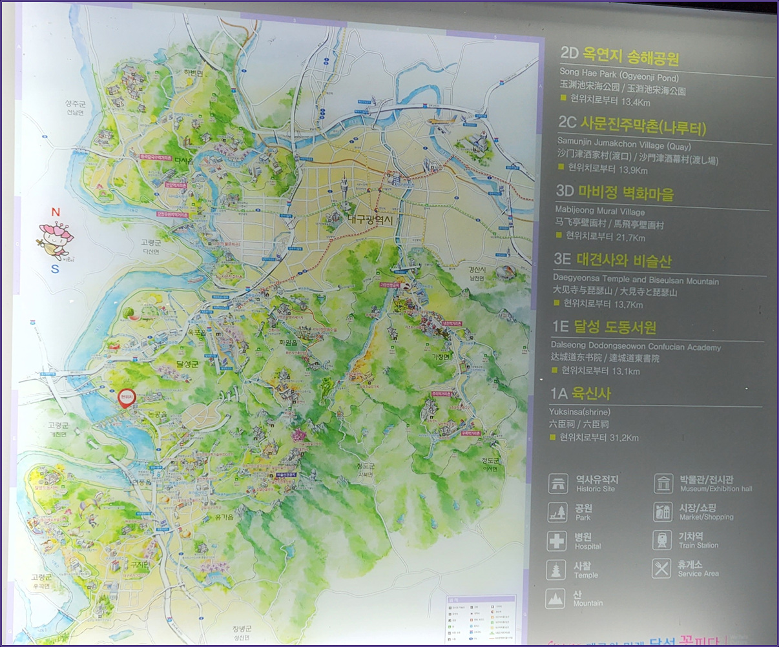Viewport: 779px width, 647px height.
Task: Click the Historic Site legend icon
Action: tap(558, 484)
